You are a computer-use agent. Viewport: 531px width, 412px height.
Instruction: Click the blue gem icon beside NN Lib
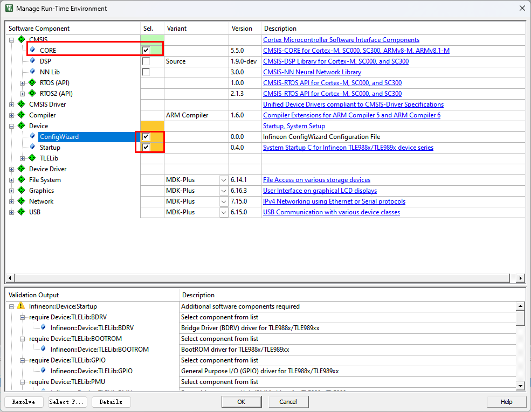pos(32,72)
